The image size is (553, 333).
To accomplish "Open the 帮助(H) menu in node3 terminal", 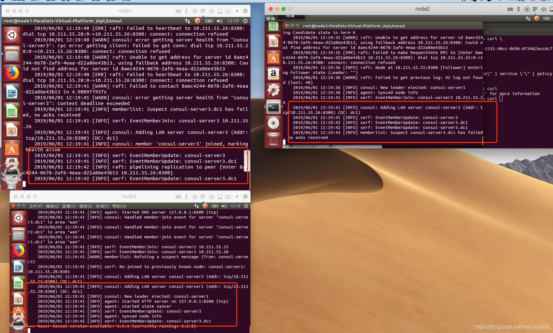I will tap(119, 206).
